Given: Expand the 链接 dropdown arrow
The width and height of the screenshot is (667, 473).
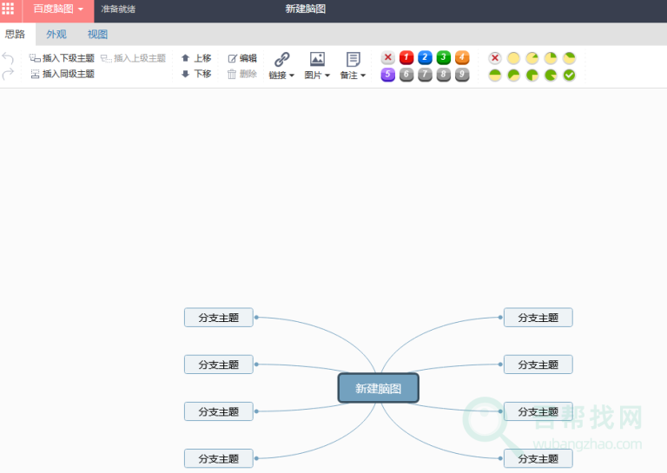Looking at the screenshot, I should click(x=292, y=76).
